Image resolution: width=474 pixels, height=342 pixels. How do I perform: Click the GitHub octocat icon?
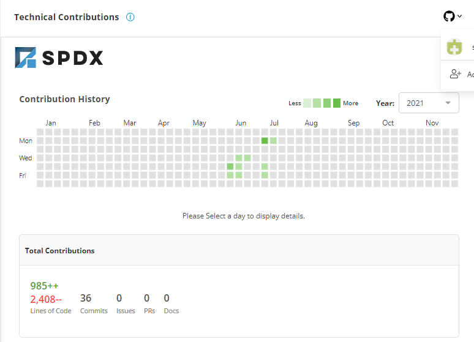tap(449, 17)
